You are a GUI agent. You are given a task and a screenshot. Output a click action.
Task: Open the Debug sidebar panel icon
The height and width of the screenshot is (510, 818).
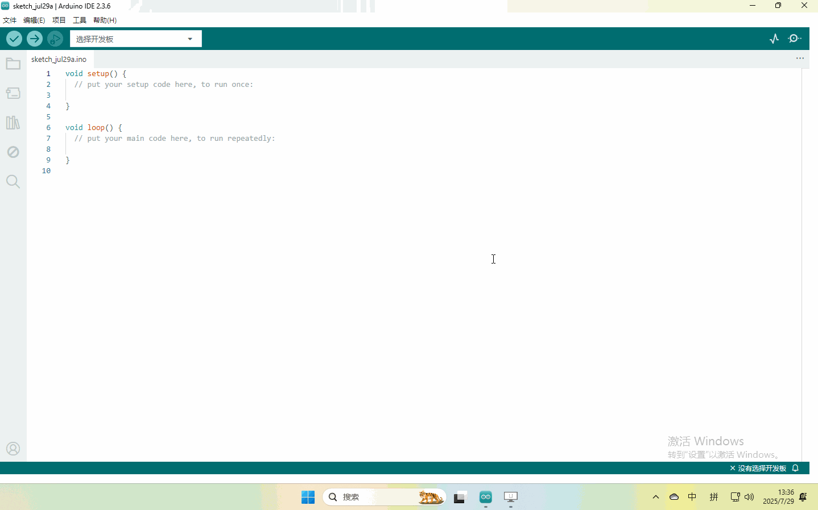click(x=13, y=152)
